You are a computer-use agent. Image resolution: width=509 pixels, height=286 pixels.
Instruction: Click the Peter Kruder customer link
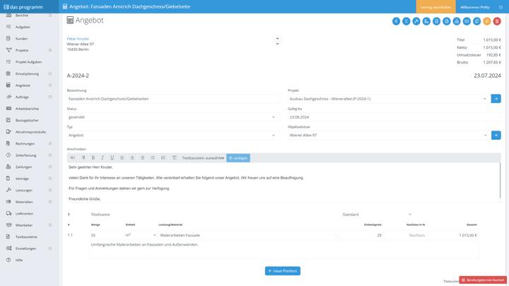(78, 39)
